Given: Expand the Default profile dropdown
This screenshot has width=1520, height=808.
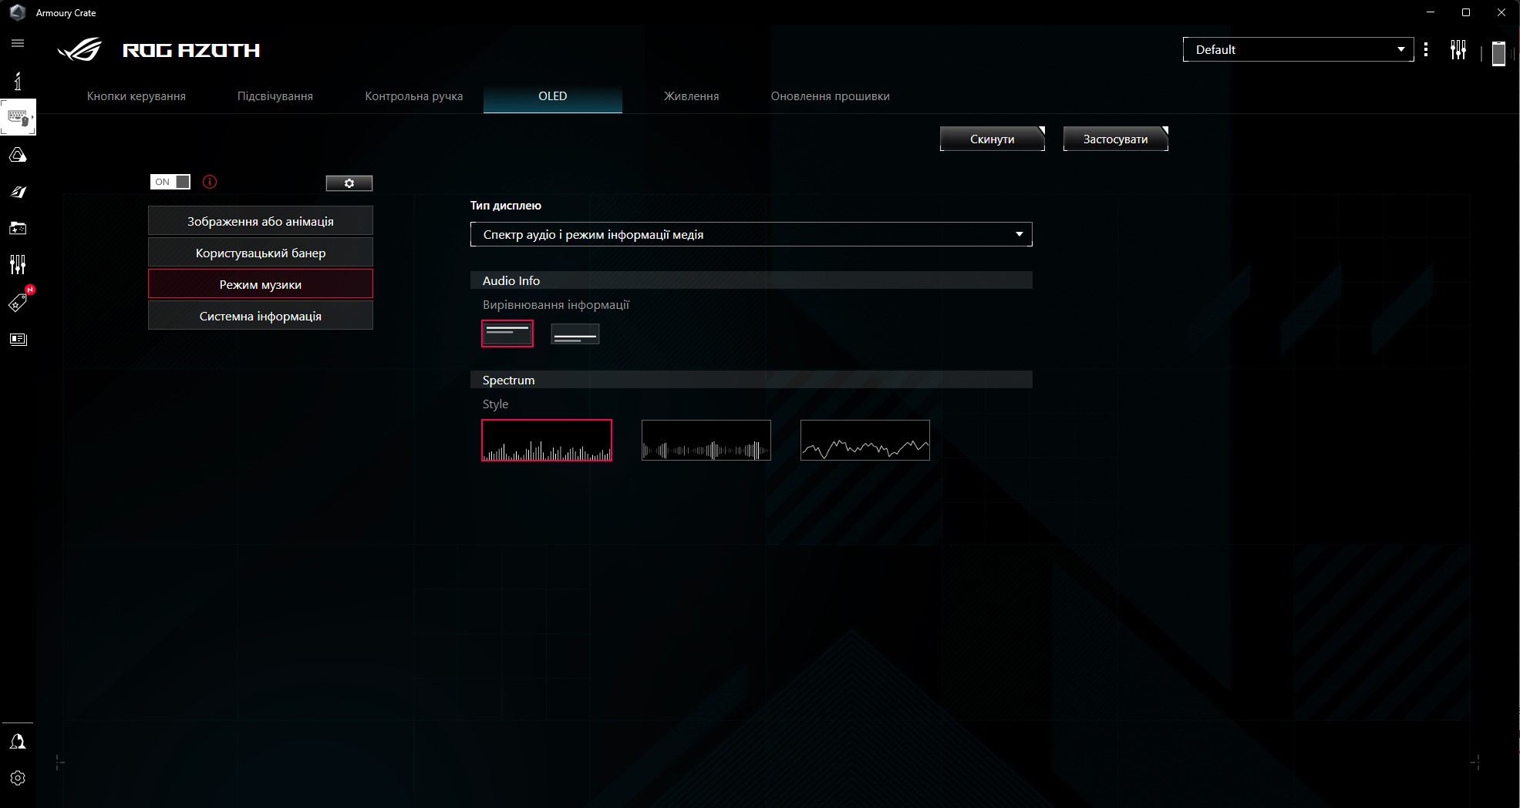Looking at the screenshot, I should click(x=1297, y=49).
